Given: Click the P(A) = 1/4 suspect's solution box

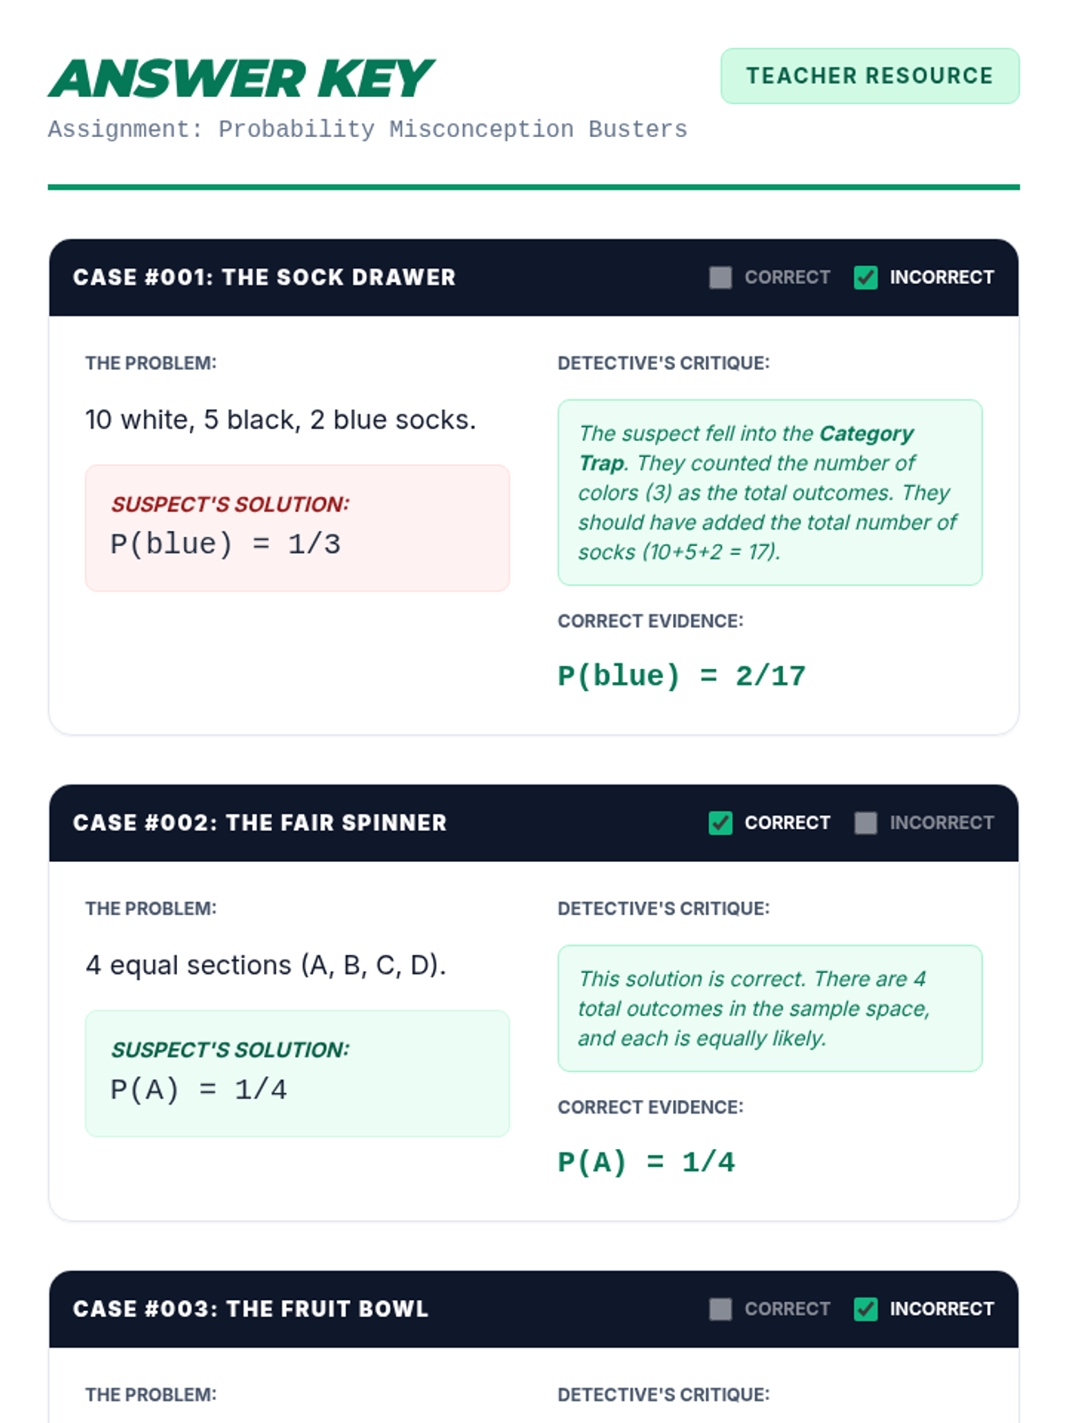Looking at the screenshot, I should point(297,1073).
